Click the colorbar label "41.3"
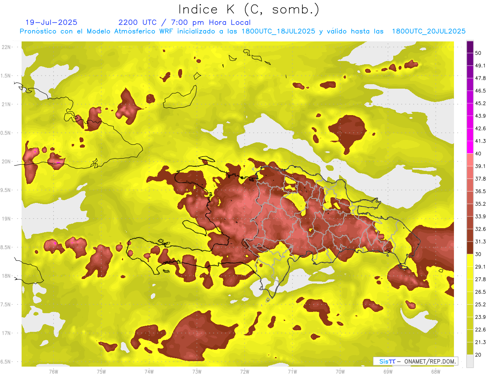489x377 pixels. click(480, 141)
